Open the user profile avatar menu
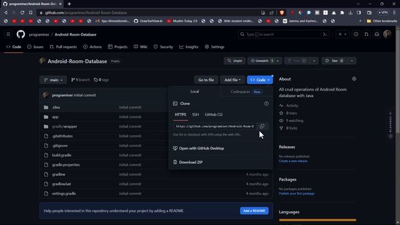 click(387, 34)
